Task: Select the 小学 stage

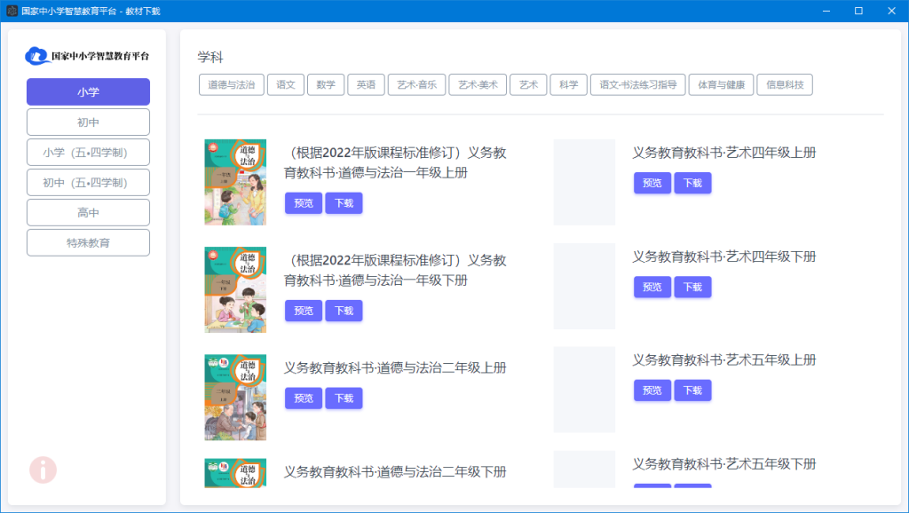Action: coord(88,92)
